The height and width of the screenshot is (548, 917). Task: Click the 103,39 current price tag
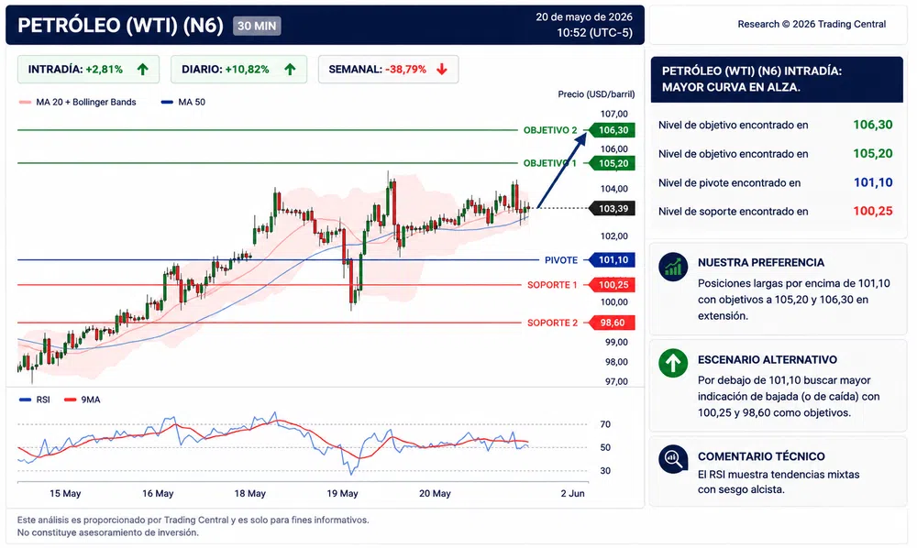611,209
